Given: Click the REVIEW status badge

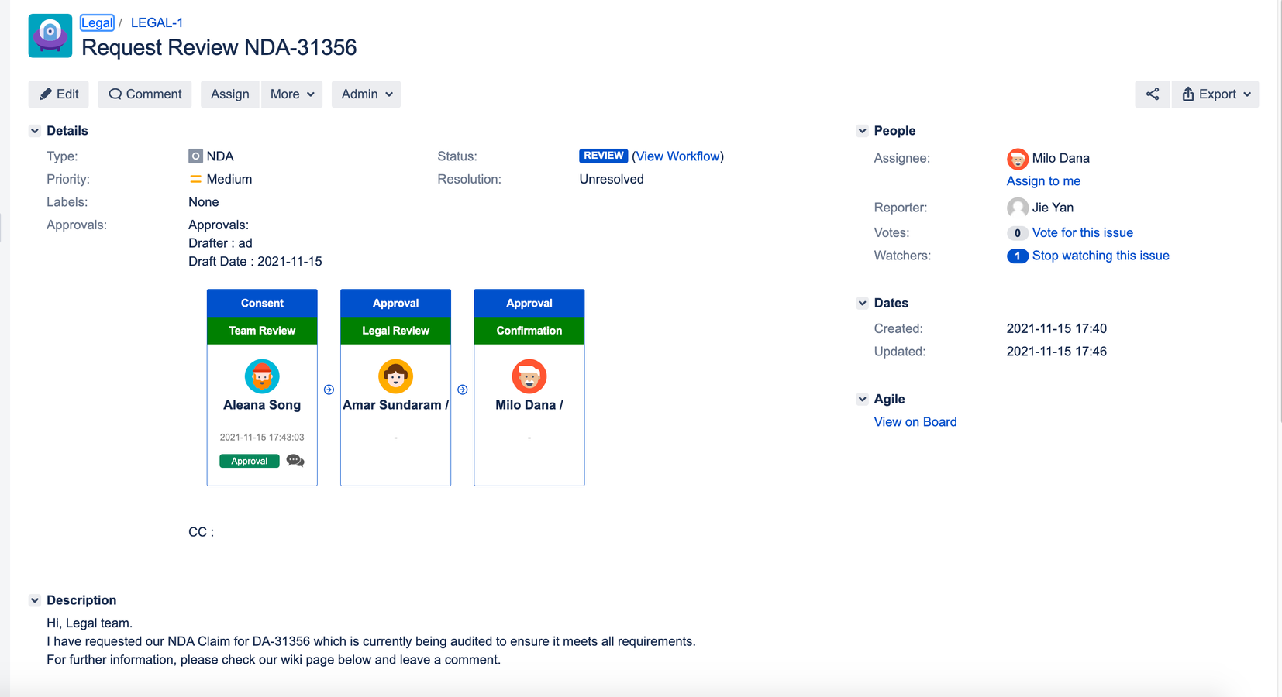Looking at the screenshot, I should 603,156.
